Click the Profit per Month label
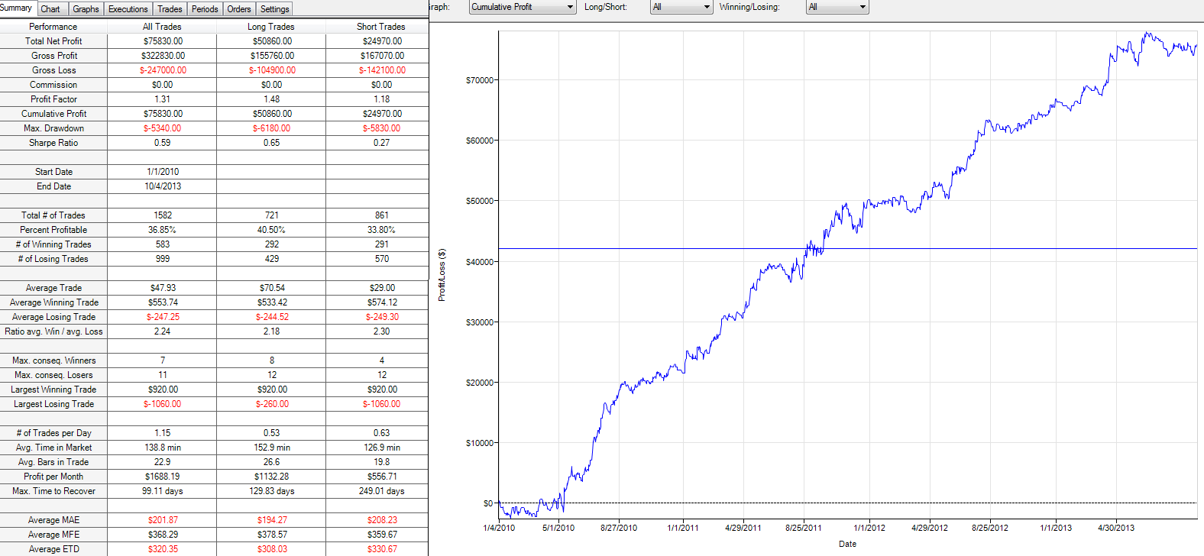This screenshot has height=556, width=1204. (53, 477)
